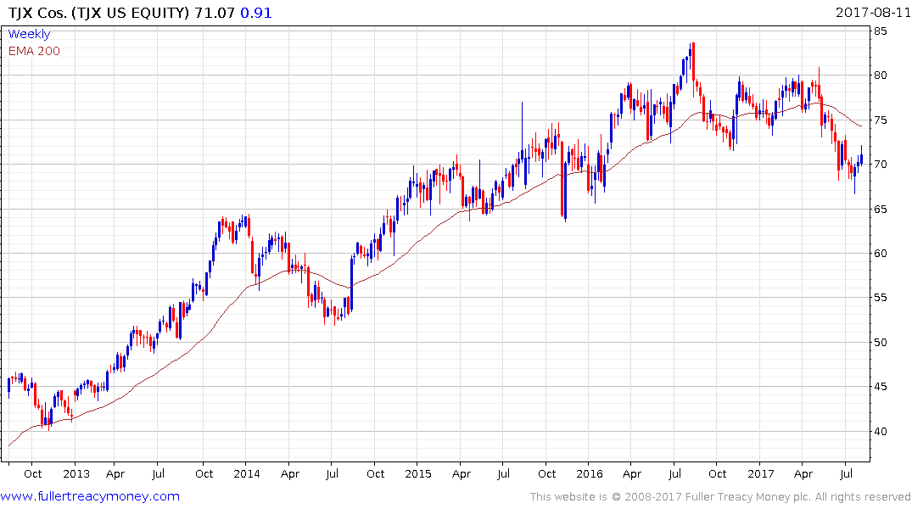Click the tall red candle dropping to 64 in late 2015

coord(562,179)
